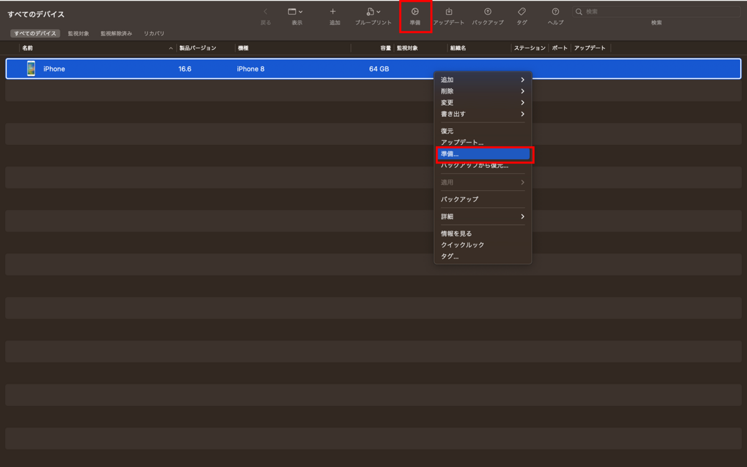Open the 表示 view mode toolbar dropdown

pyautogui.click(x=296, y=12)
